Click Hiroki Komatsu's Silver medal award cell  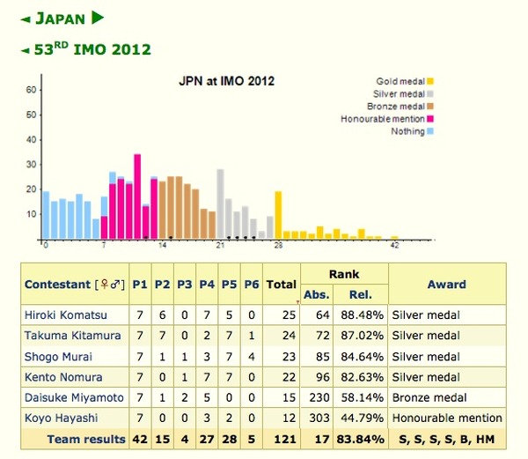[x=447, y=315]
